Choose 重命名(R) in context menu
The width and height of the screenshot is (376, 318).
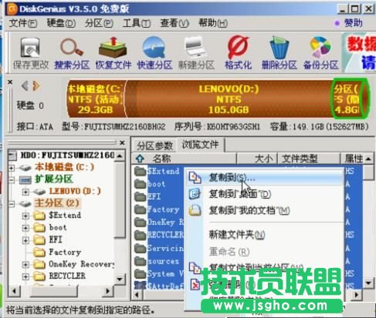point(265,252)
